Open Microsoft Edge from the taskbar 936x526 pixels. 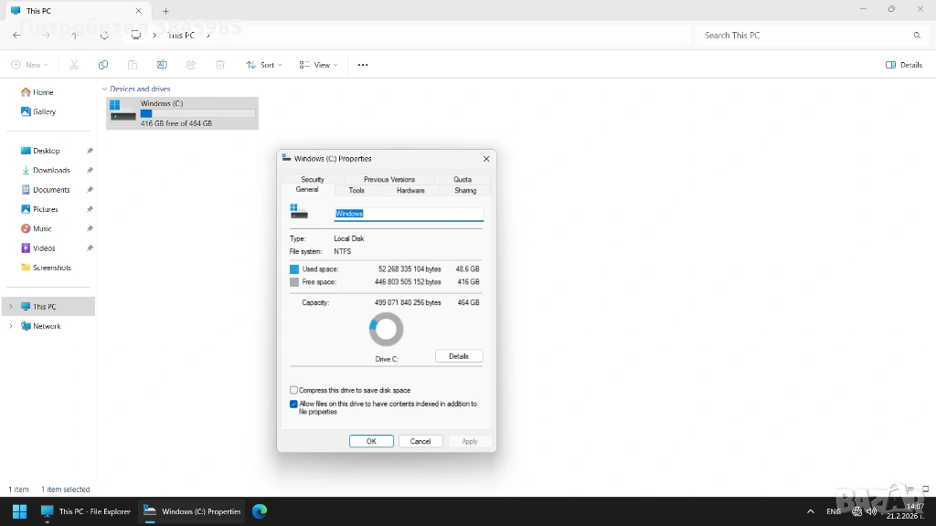tap(260, 511)
